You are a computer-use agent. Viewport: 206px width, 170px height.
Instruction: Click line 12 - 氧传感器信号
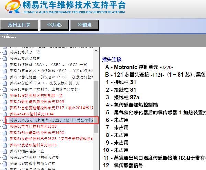123,165
